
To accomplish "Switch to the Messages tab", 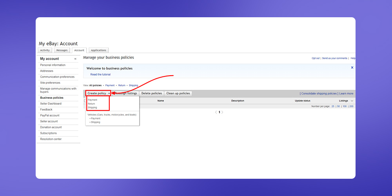I will [62, 50].
